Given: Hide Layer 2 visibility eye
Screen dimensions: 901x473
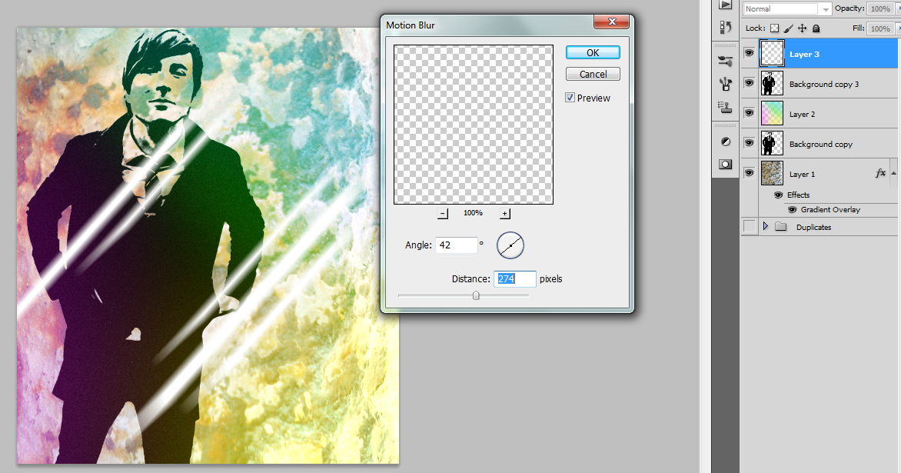Looking at the screenshot, I should [750, 112].
